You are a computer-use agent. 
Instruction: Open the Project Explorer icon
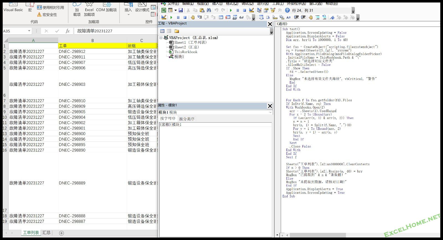(259, 10)
